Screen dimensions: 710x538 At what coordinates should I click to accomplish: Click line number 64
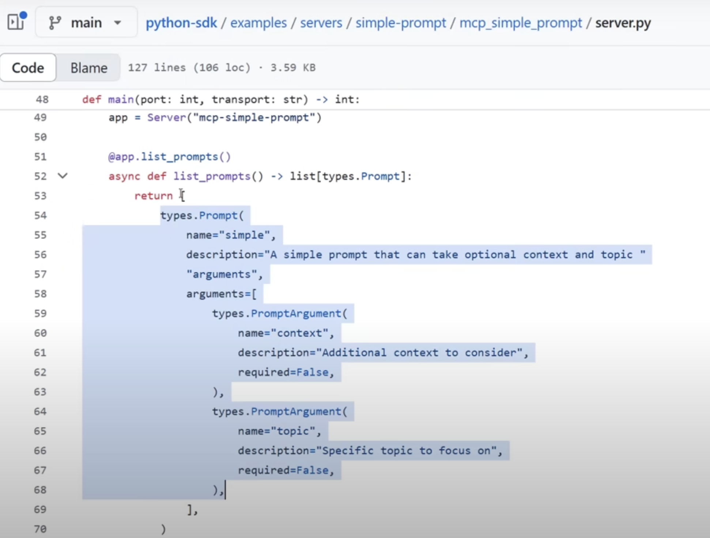(x=40, y=411)
